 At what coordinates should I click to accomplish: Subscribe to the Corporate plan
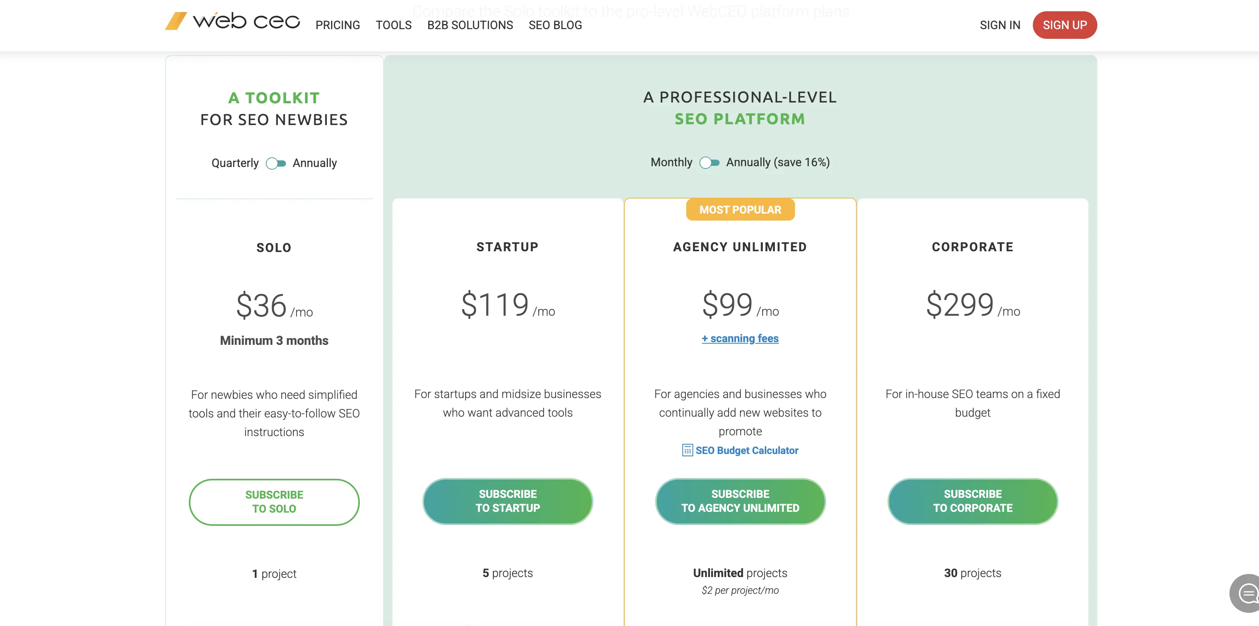coord(973,501)
